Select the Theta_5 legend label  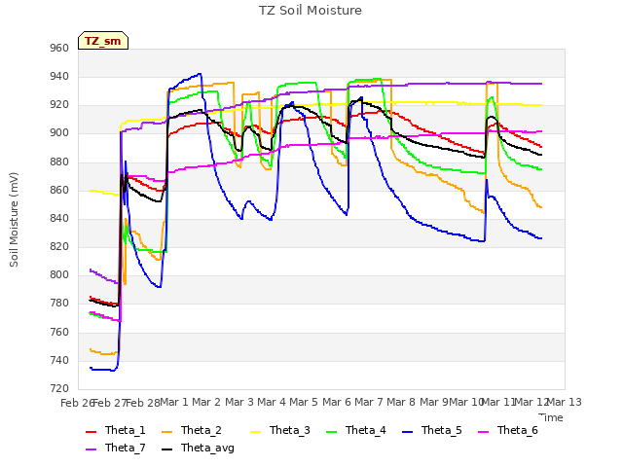point(441,430)
